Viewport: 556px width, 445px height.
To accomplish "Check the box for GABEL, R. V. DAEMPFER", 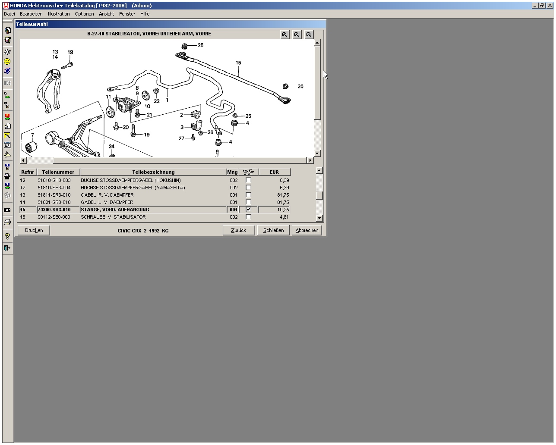I will pos(248,195).
